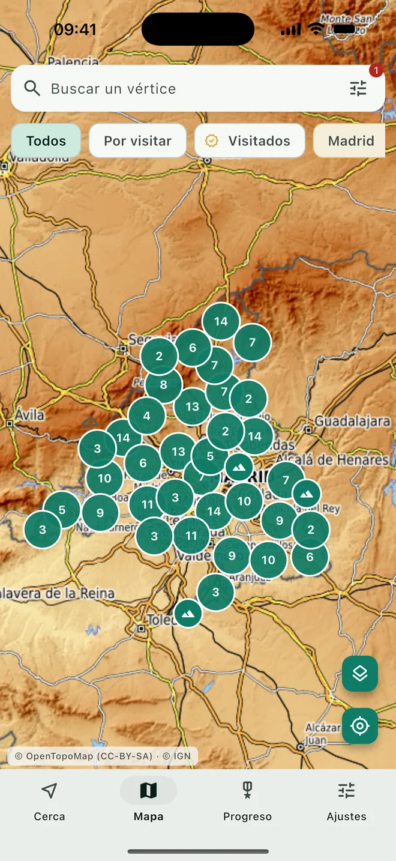Switch to the Cerca tab

click(49, 802)
